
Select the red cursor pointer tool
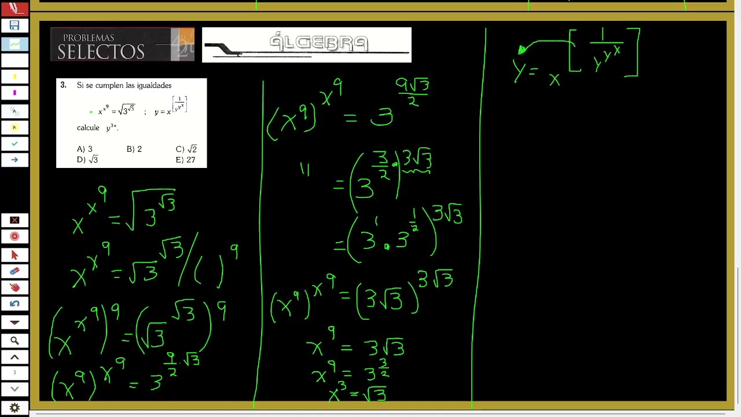tap(14, 255)
